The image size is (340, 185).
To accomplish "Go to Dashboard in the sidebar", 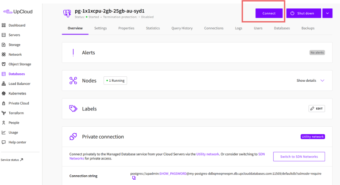I will point(17,25).
